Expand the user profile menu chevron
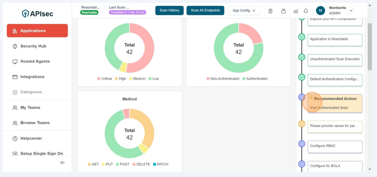377x177 pixels. 351,11
